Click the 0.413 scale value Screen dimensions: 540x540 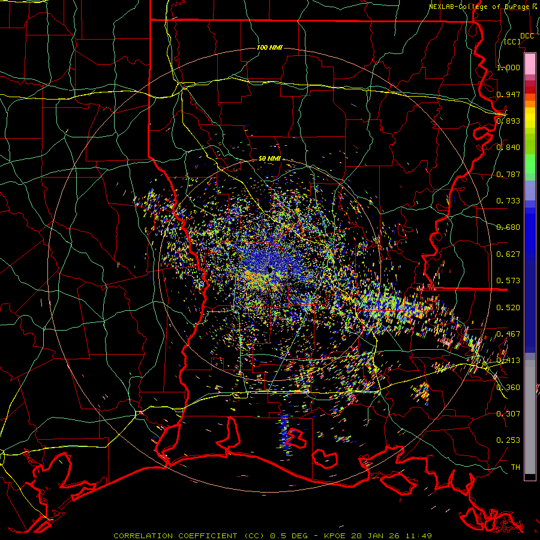point(508,361)
